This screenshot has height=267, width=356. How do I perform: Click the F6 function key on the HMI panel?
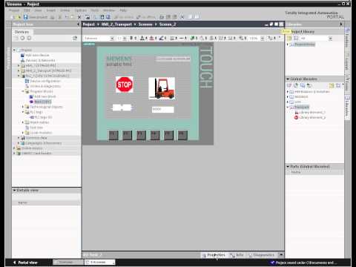coord(182,135)
